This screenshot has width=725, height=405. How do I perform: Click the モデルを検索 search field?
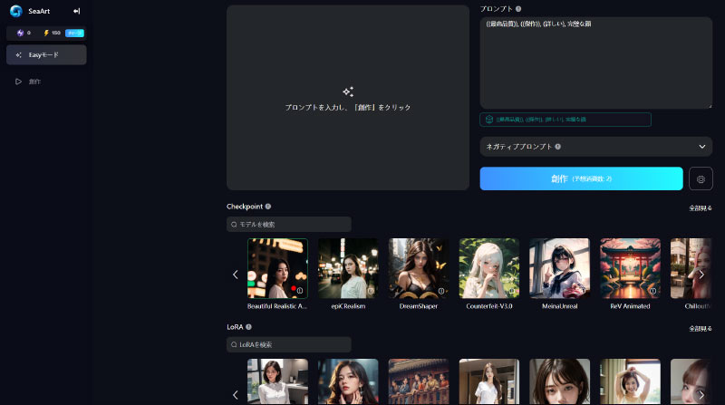pyautogui.click(x=289, y=224)
